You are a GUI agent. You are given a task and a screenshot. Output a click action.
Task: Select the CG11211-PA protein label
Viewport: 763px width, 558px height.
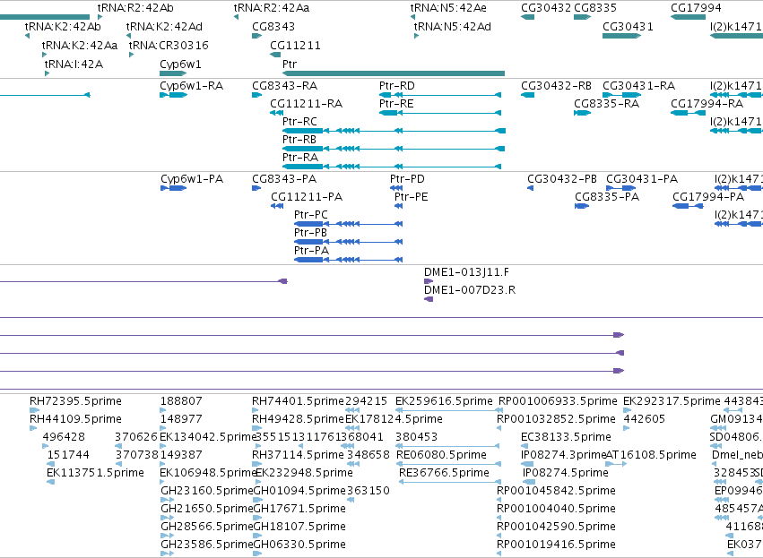coord(307,197)
